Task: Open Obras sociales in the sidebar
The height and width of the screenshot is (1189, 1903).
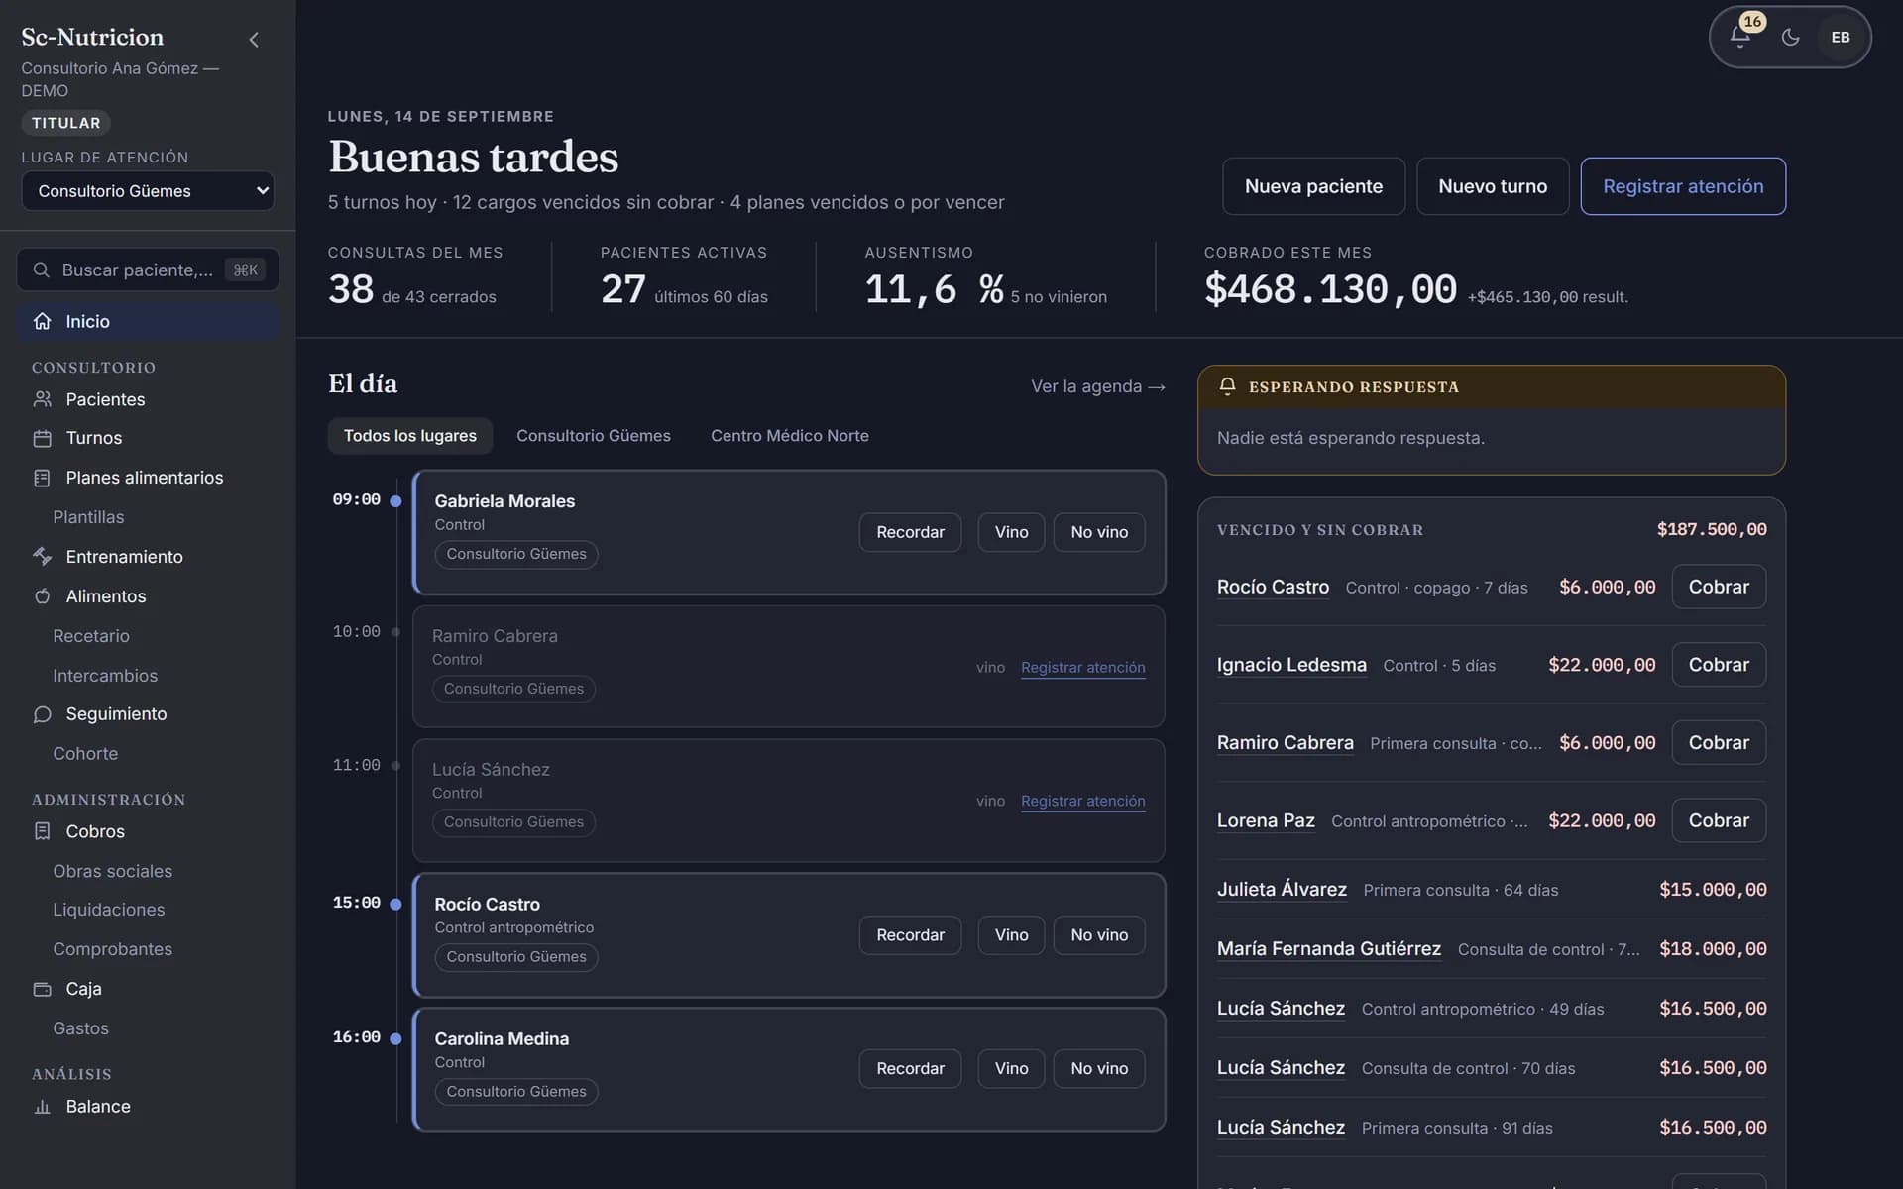Action: coord(112,871)
